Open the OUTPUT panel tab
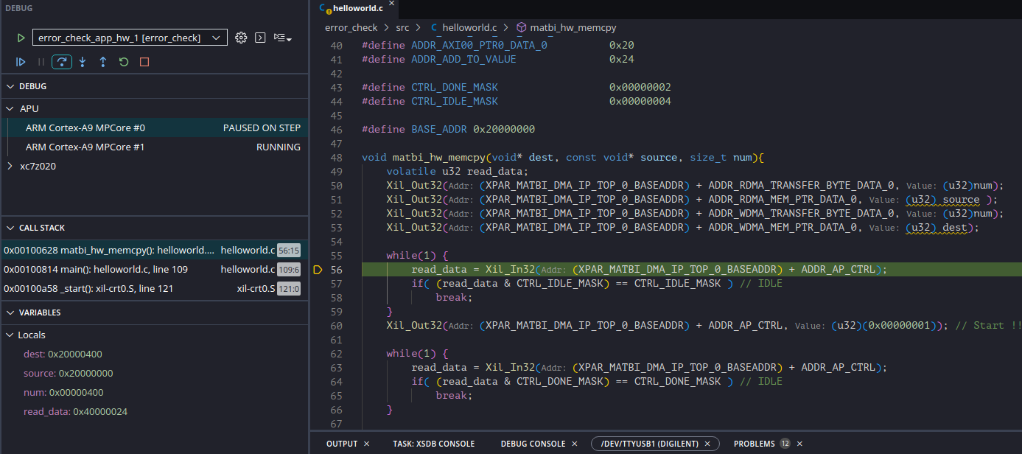Image resolution: width=1022 pixels, height=454 pixels. coord(342,444)
